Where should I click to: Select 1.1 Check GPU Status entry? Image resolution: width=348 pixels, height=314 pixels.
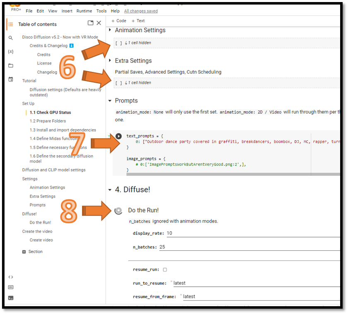coord(51,113)
